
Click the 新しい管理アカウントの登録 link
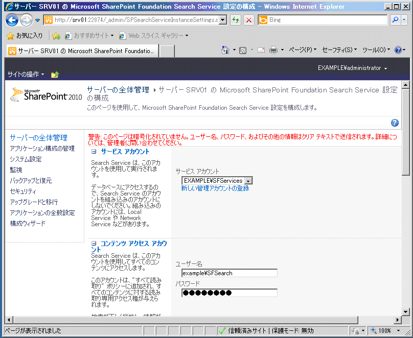215,188
